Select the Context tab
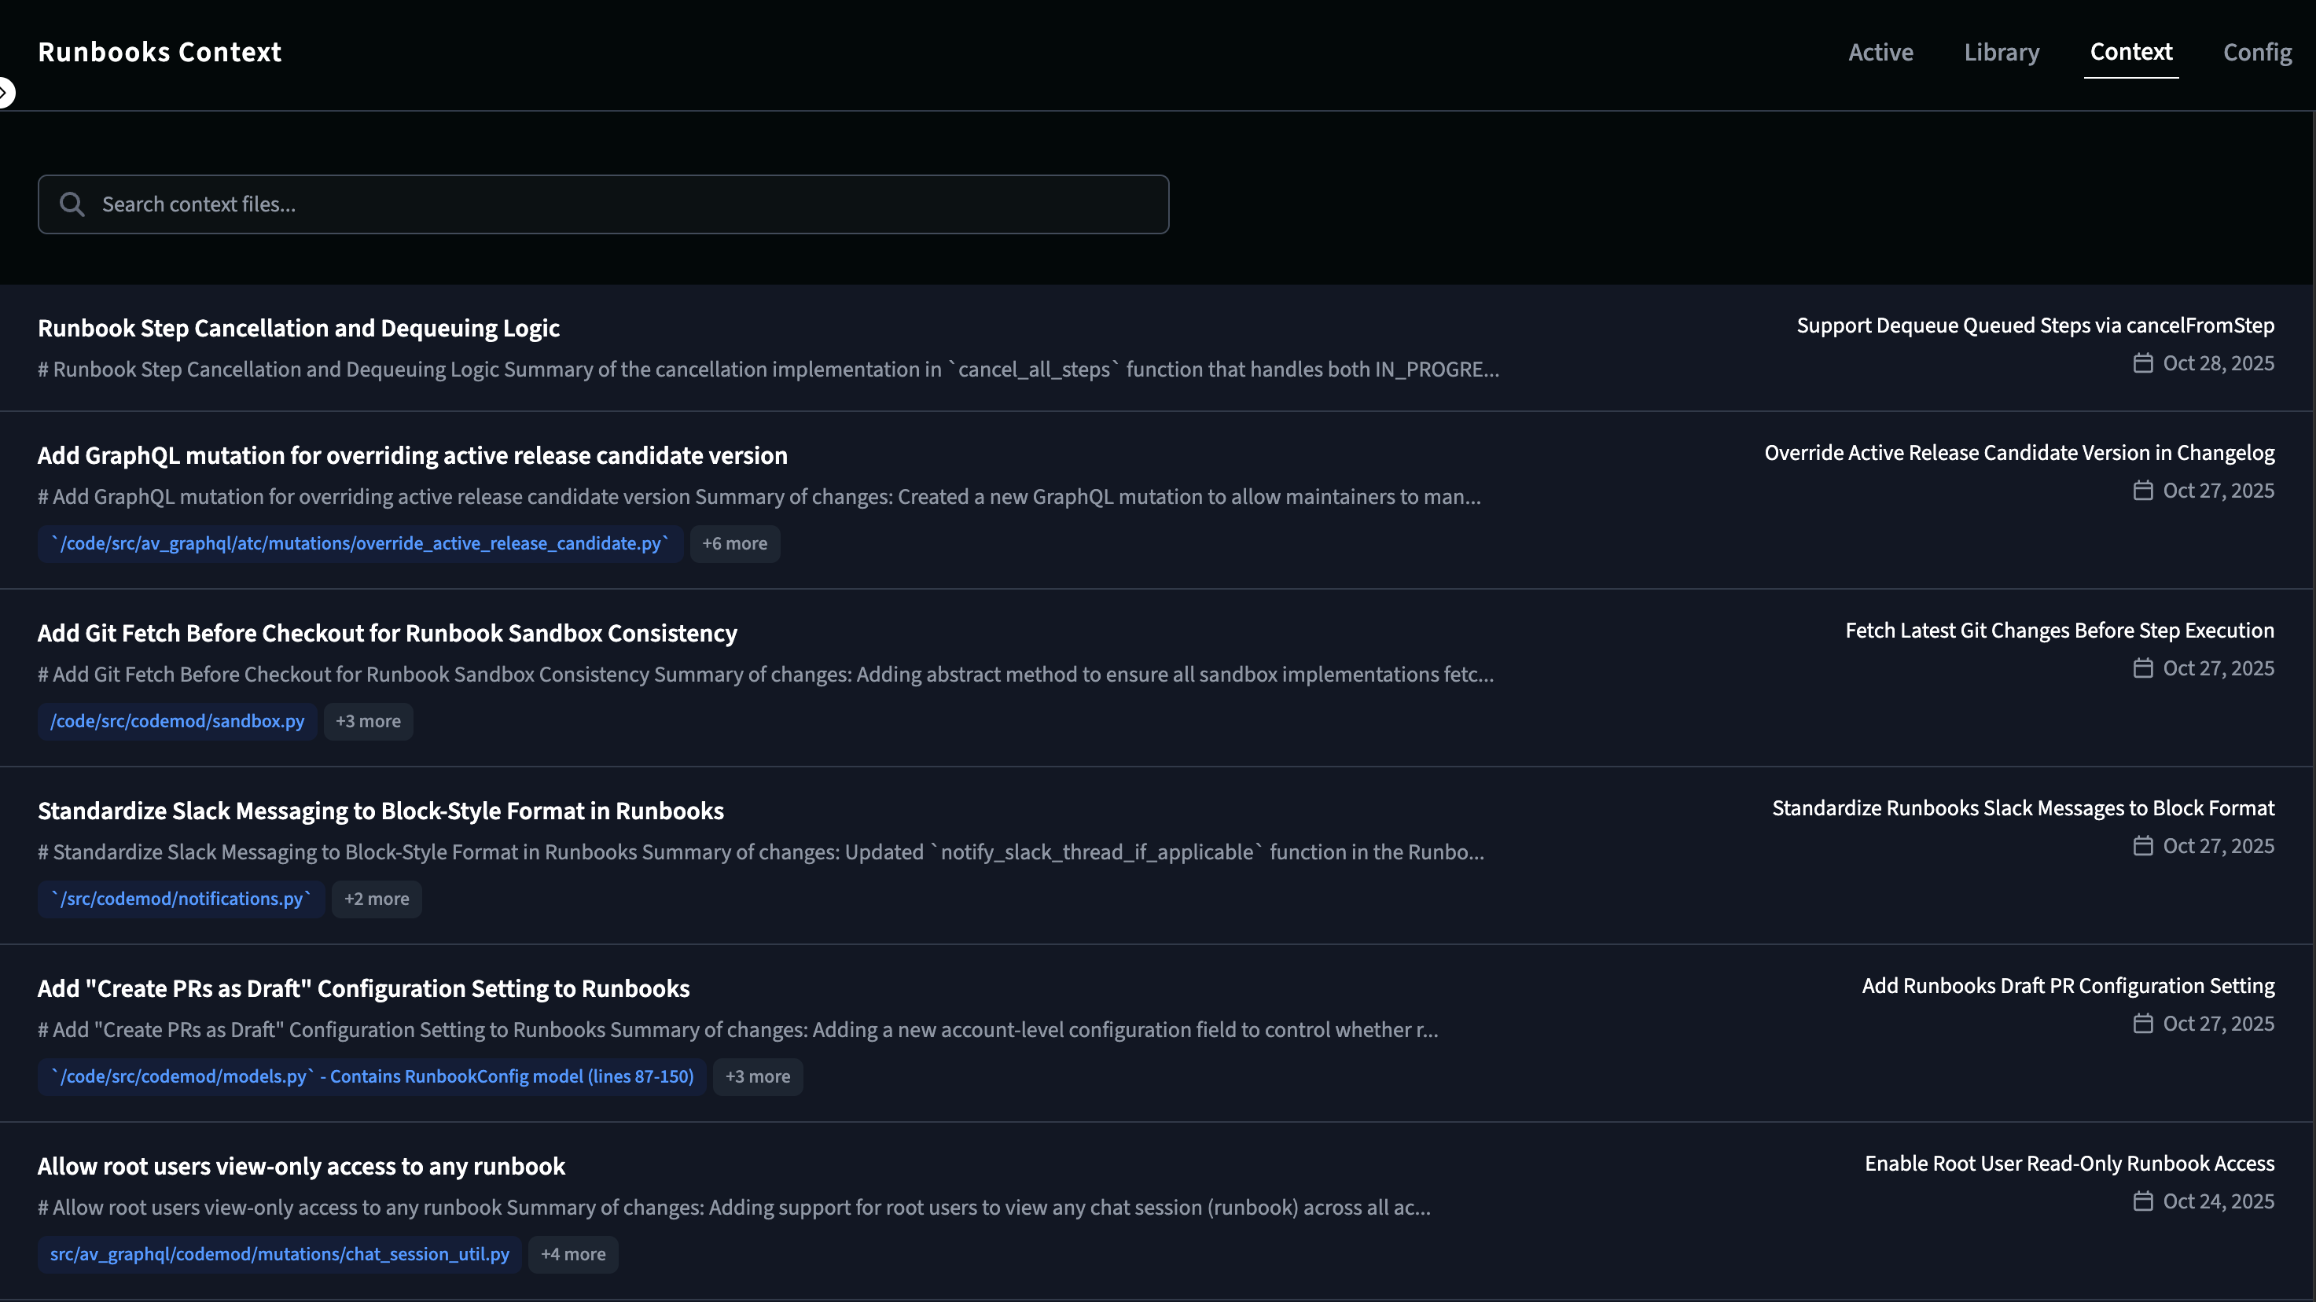This screenshot has width=2316, height=1302. click(x=2130, y=52)
